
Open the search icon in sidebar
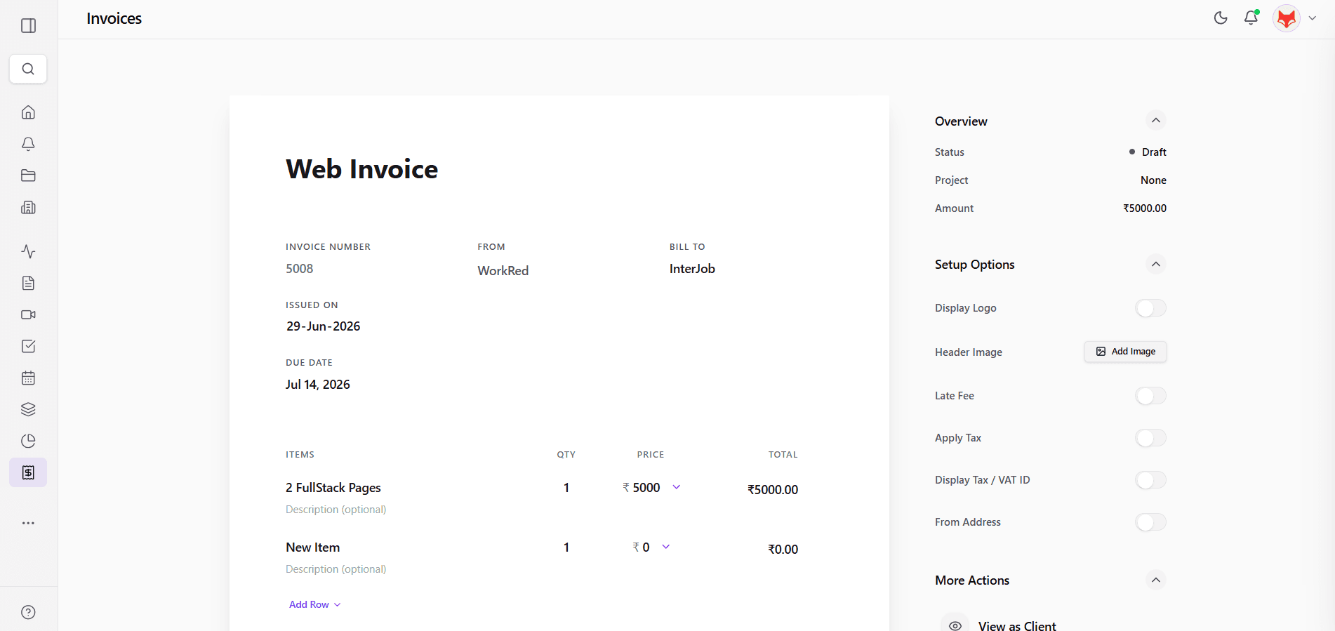[x=28, y=69]
